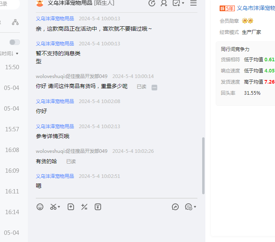Open the emoji picker
Image resolution: width=275 pixels, height=242 pixels.
[x=40, y=207]
